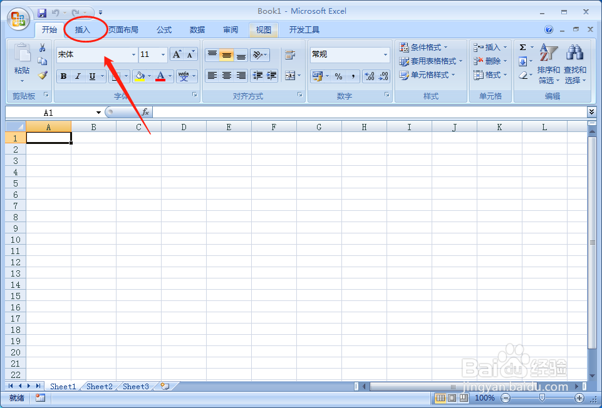Align text to bottom of cell
The width and height of the screenshot is (602, 408).
click(x=241, y=55)
